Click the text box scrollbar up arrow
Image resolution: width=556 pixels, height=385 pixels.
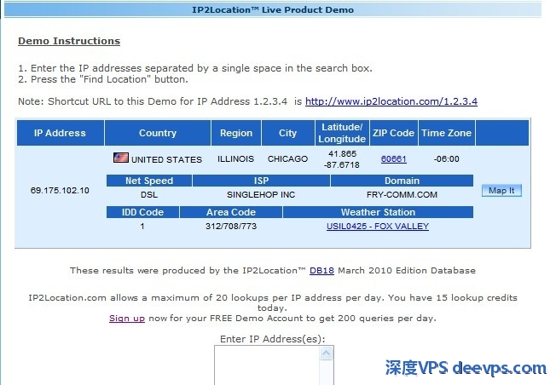click(327, 353)
